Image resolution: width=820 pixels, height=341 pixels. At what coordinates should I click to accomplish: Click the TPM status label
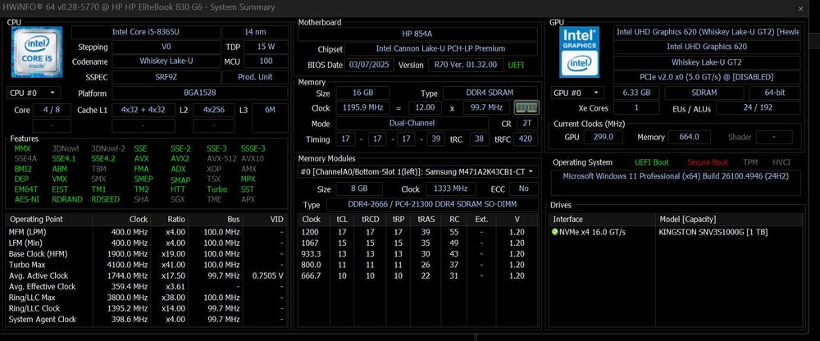750,162
